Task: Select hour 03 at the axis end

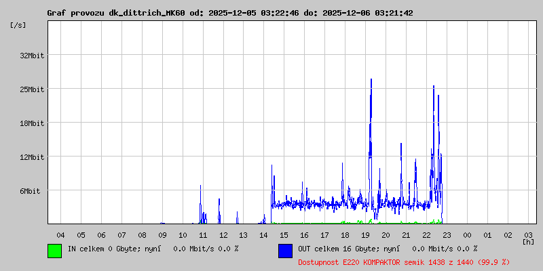Action: pyautogui.click(x=528, y=234)
